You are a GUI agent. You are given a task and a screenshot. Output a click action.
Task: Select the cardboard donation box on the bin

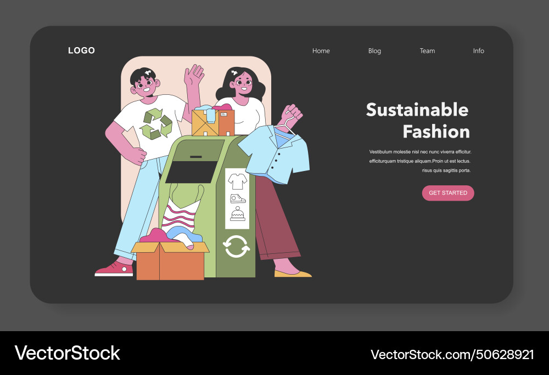coord(213,122)
